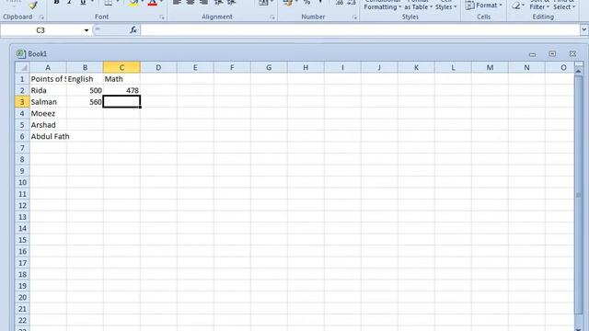589x331 pixels.
Task: Open the Clipboard dialog launcher
Action: [x=41, y=17]
